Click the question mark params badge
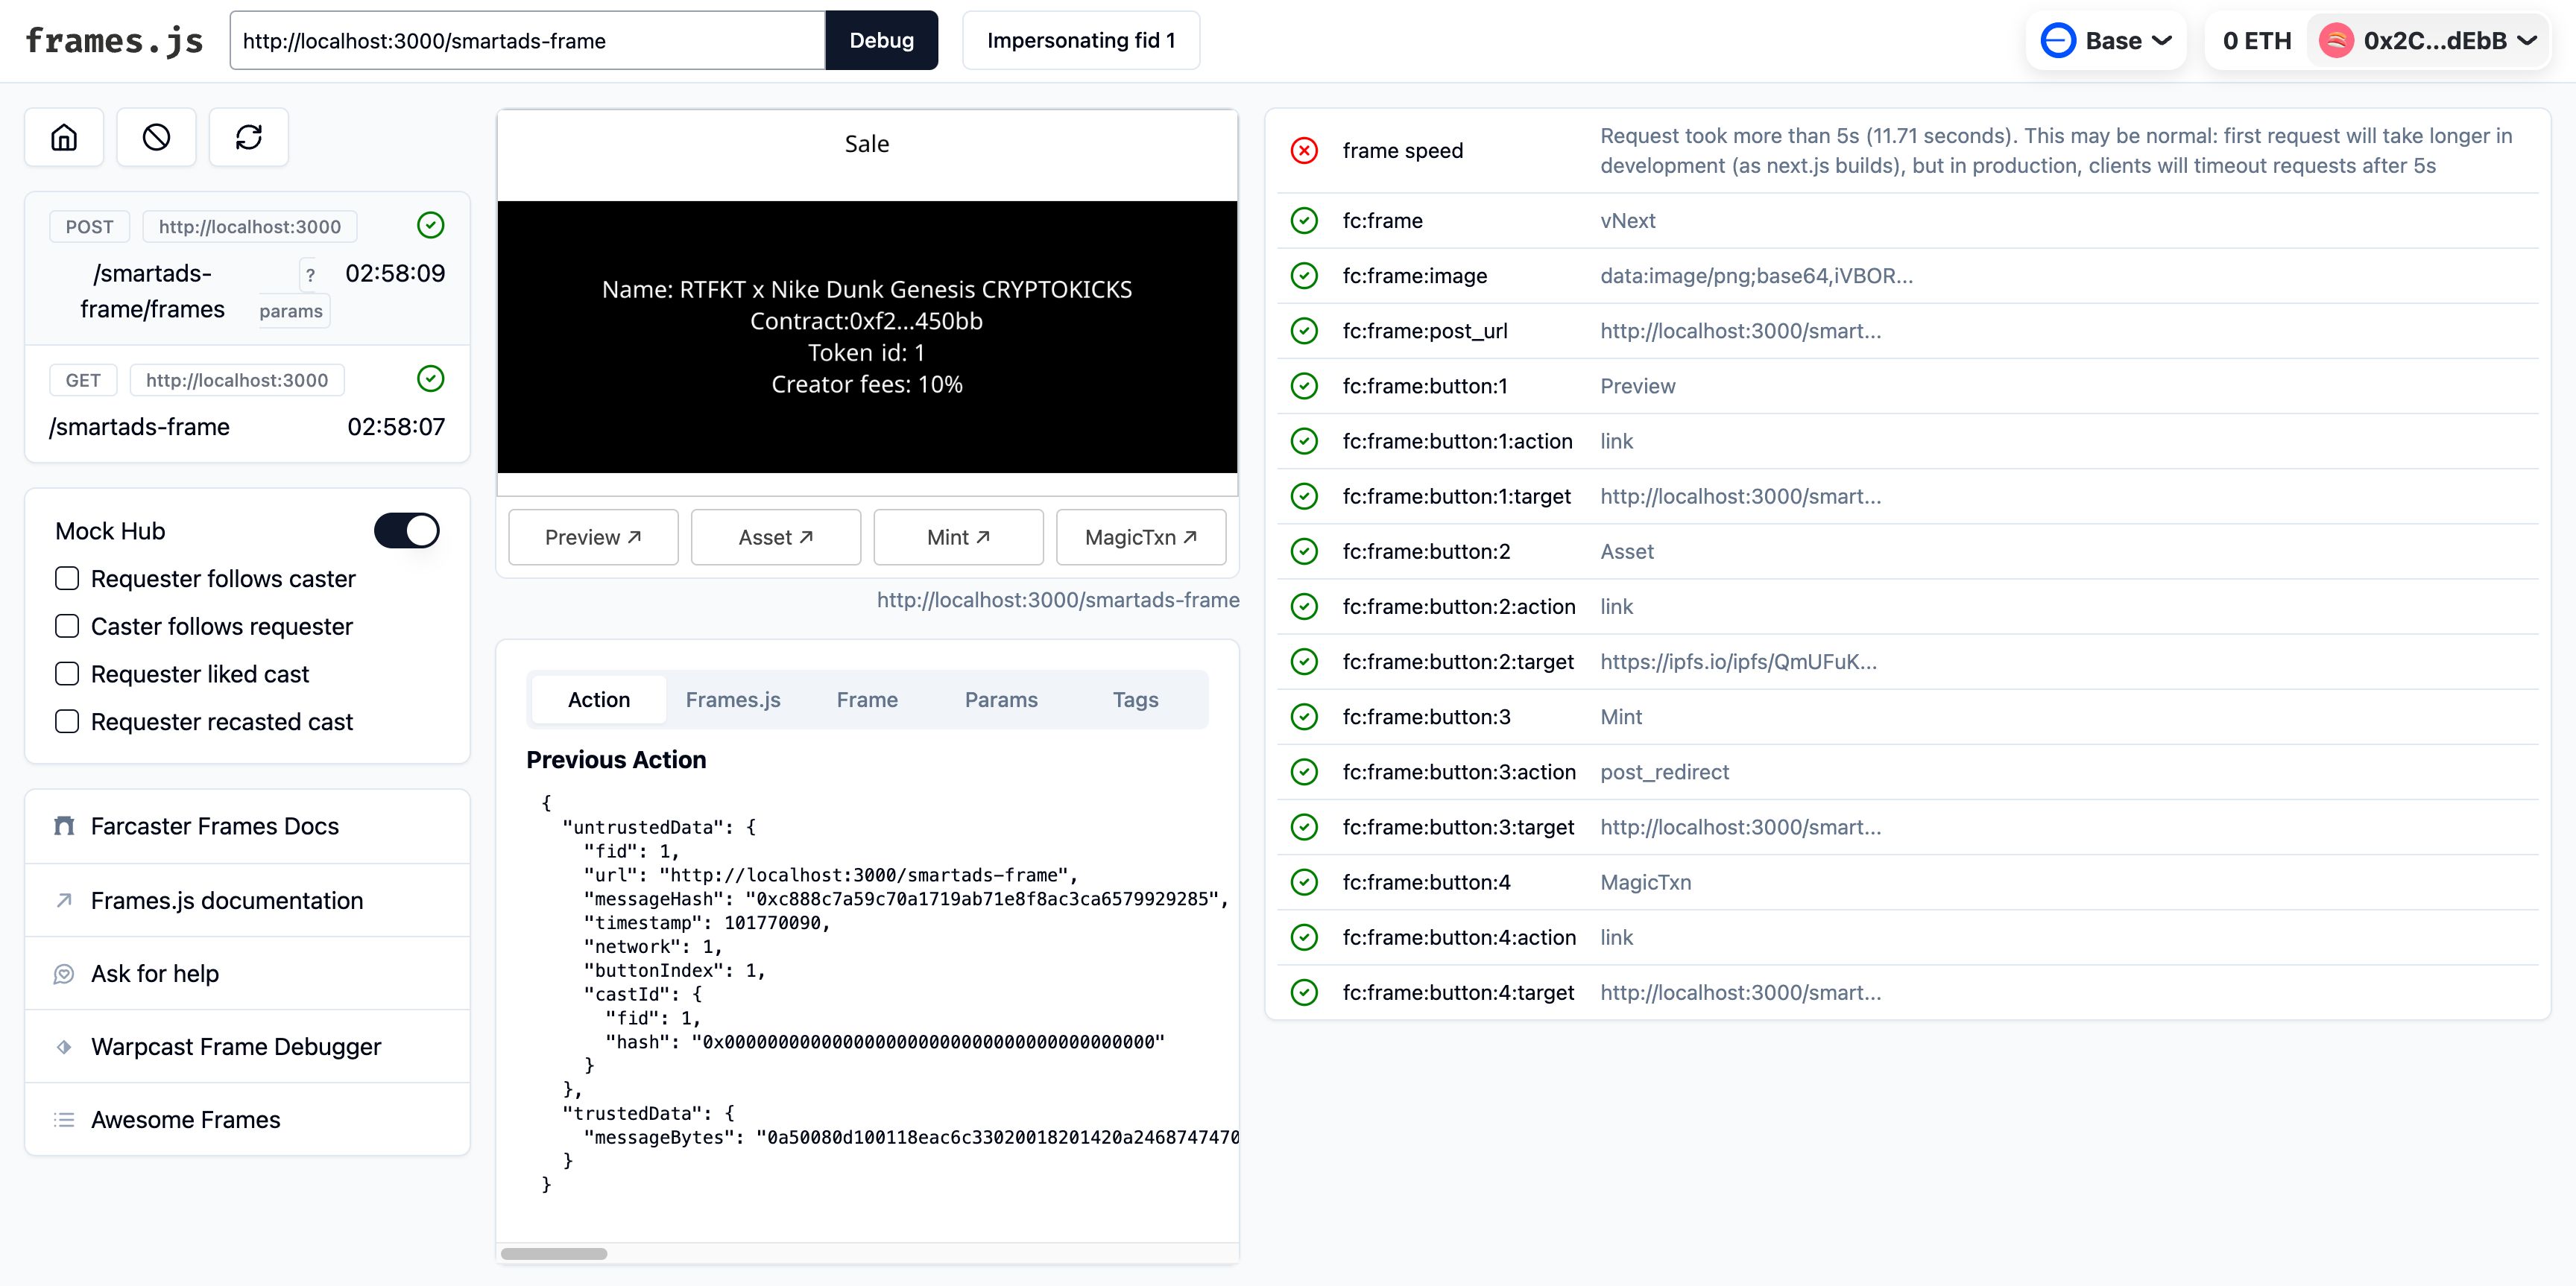 (294, 293)
